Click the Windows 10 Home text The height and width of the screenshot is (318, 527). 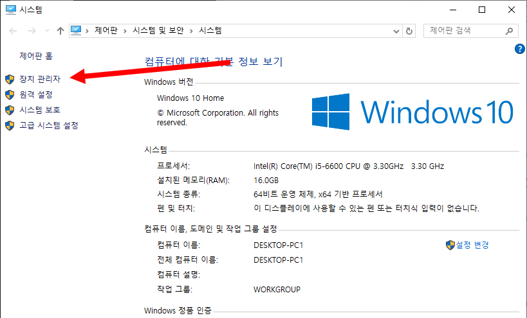pos(190,98)
